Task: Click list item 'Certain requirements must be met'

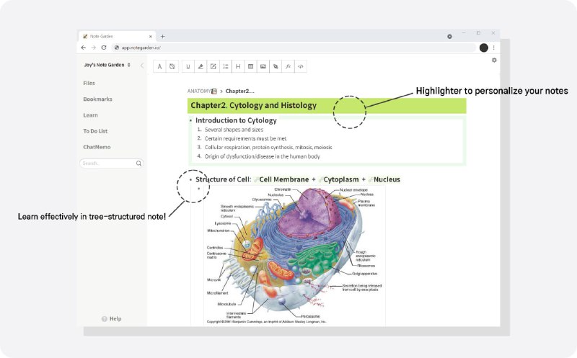Action: point(245,138)
